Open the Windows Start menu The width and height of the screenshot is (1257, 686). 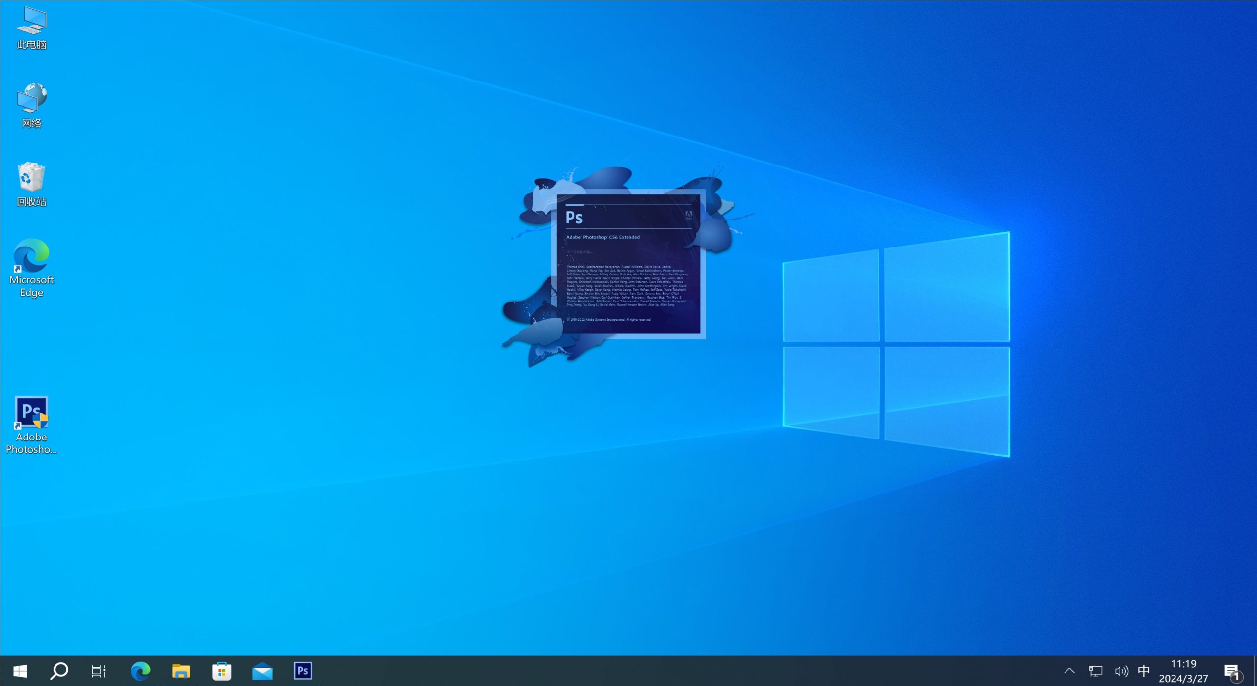pos(20,671)
